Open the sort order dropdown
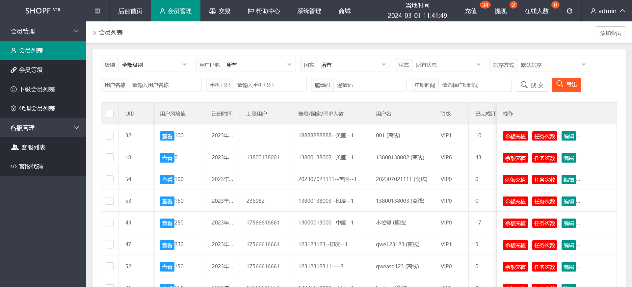 [553, 65]
